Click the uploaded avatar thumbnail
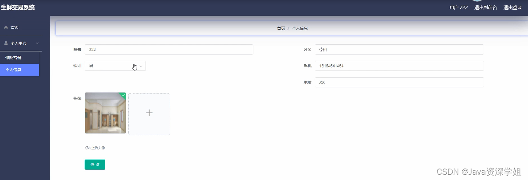This screenshot has width=528, height=180. [x=106, y=113]
